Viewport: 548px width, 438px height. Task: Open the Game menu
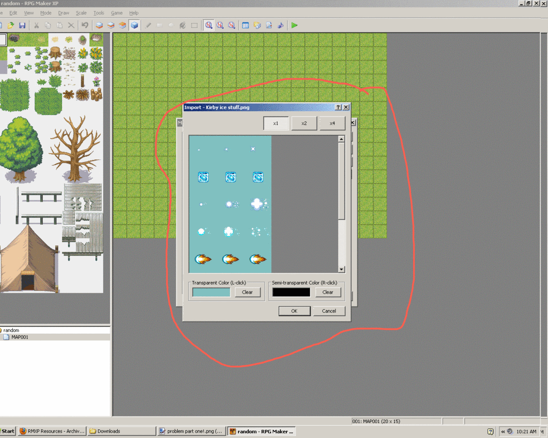click(x=117, y=13)
